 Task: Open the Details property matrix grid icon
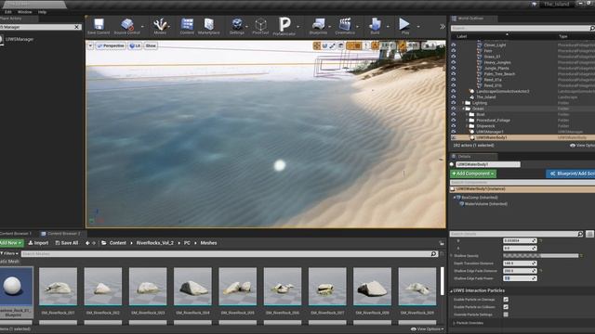[589, 234]
